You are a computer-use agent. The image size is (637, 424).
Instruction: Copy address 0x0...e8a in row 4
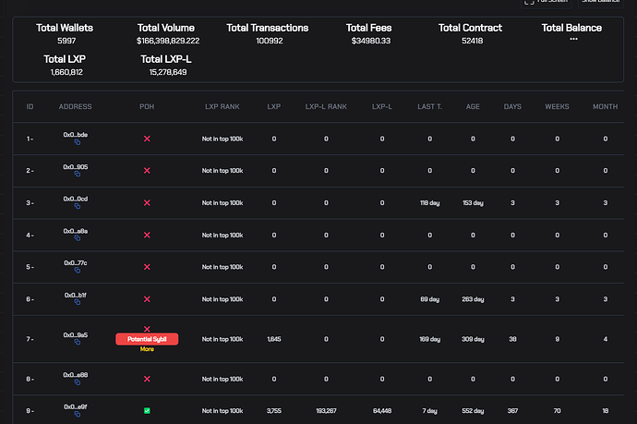(x=76, y=239)
